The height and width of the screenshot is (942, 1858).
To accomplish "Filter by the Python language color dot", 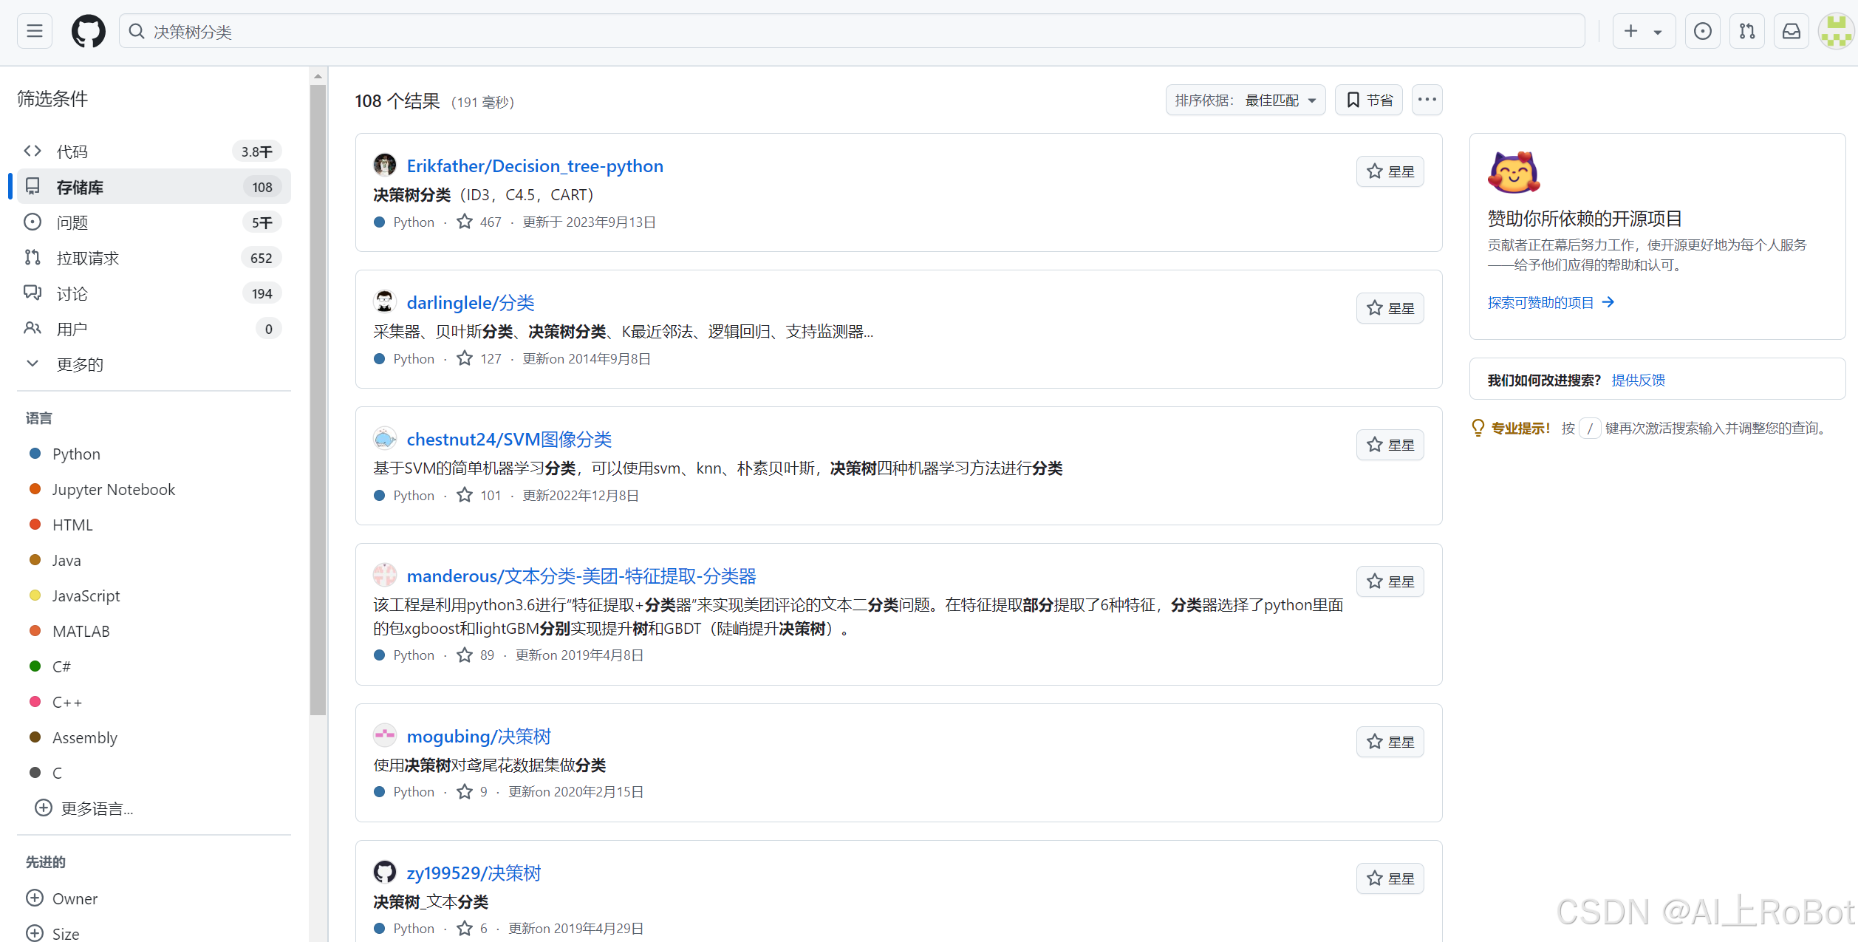I will [x=35, y=454].
